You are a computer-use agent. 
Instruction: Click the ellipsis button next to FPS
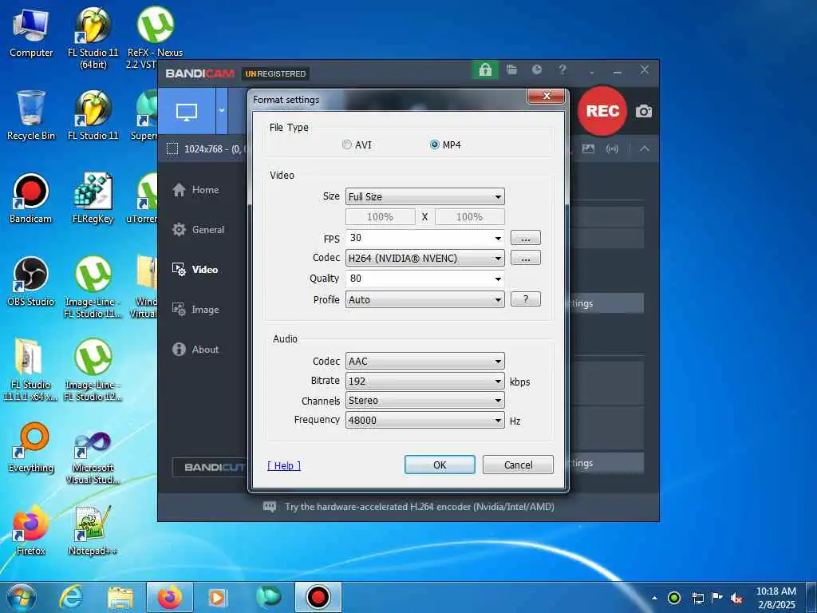click(x=525, y=238)
